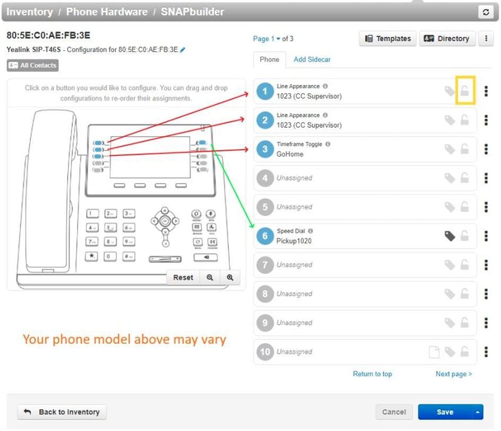Click the refresh icon in header
This screenshot has width=501, height=431.
coord(486,12)
